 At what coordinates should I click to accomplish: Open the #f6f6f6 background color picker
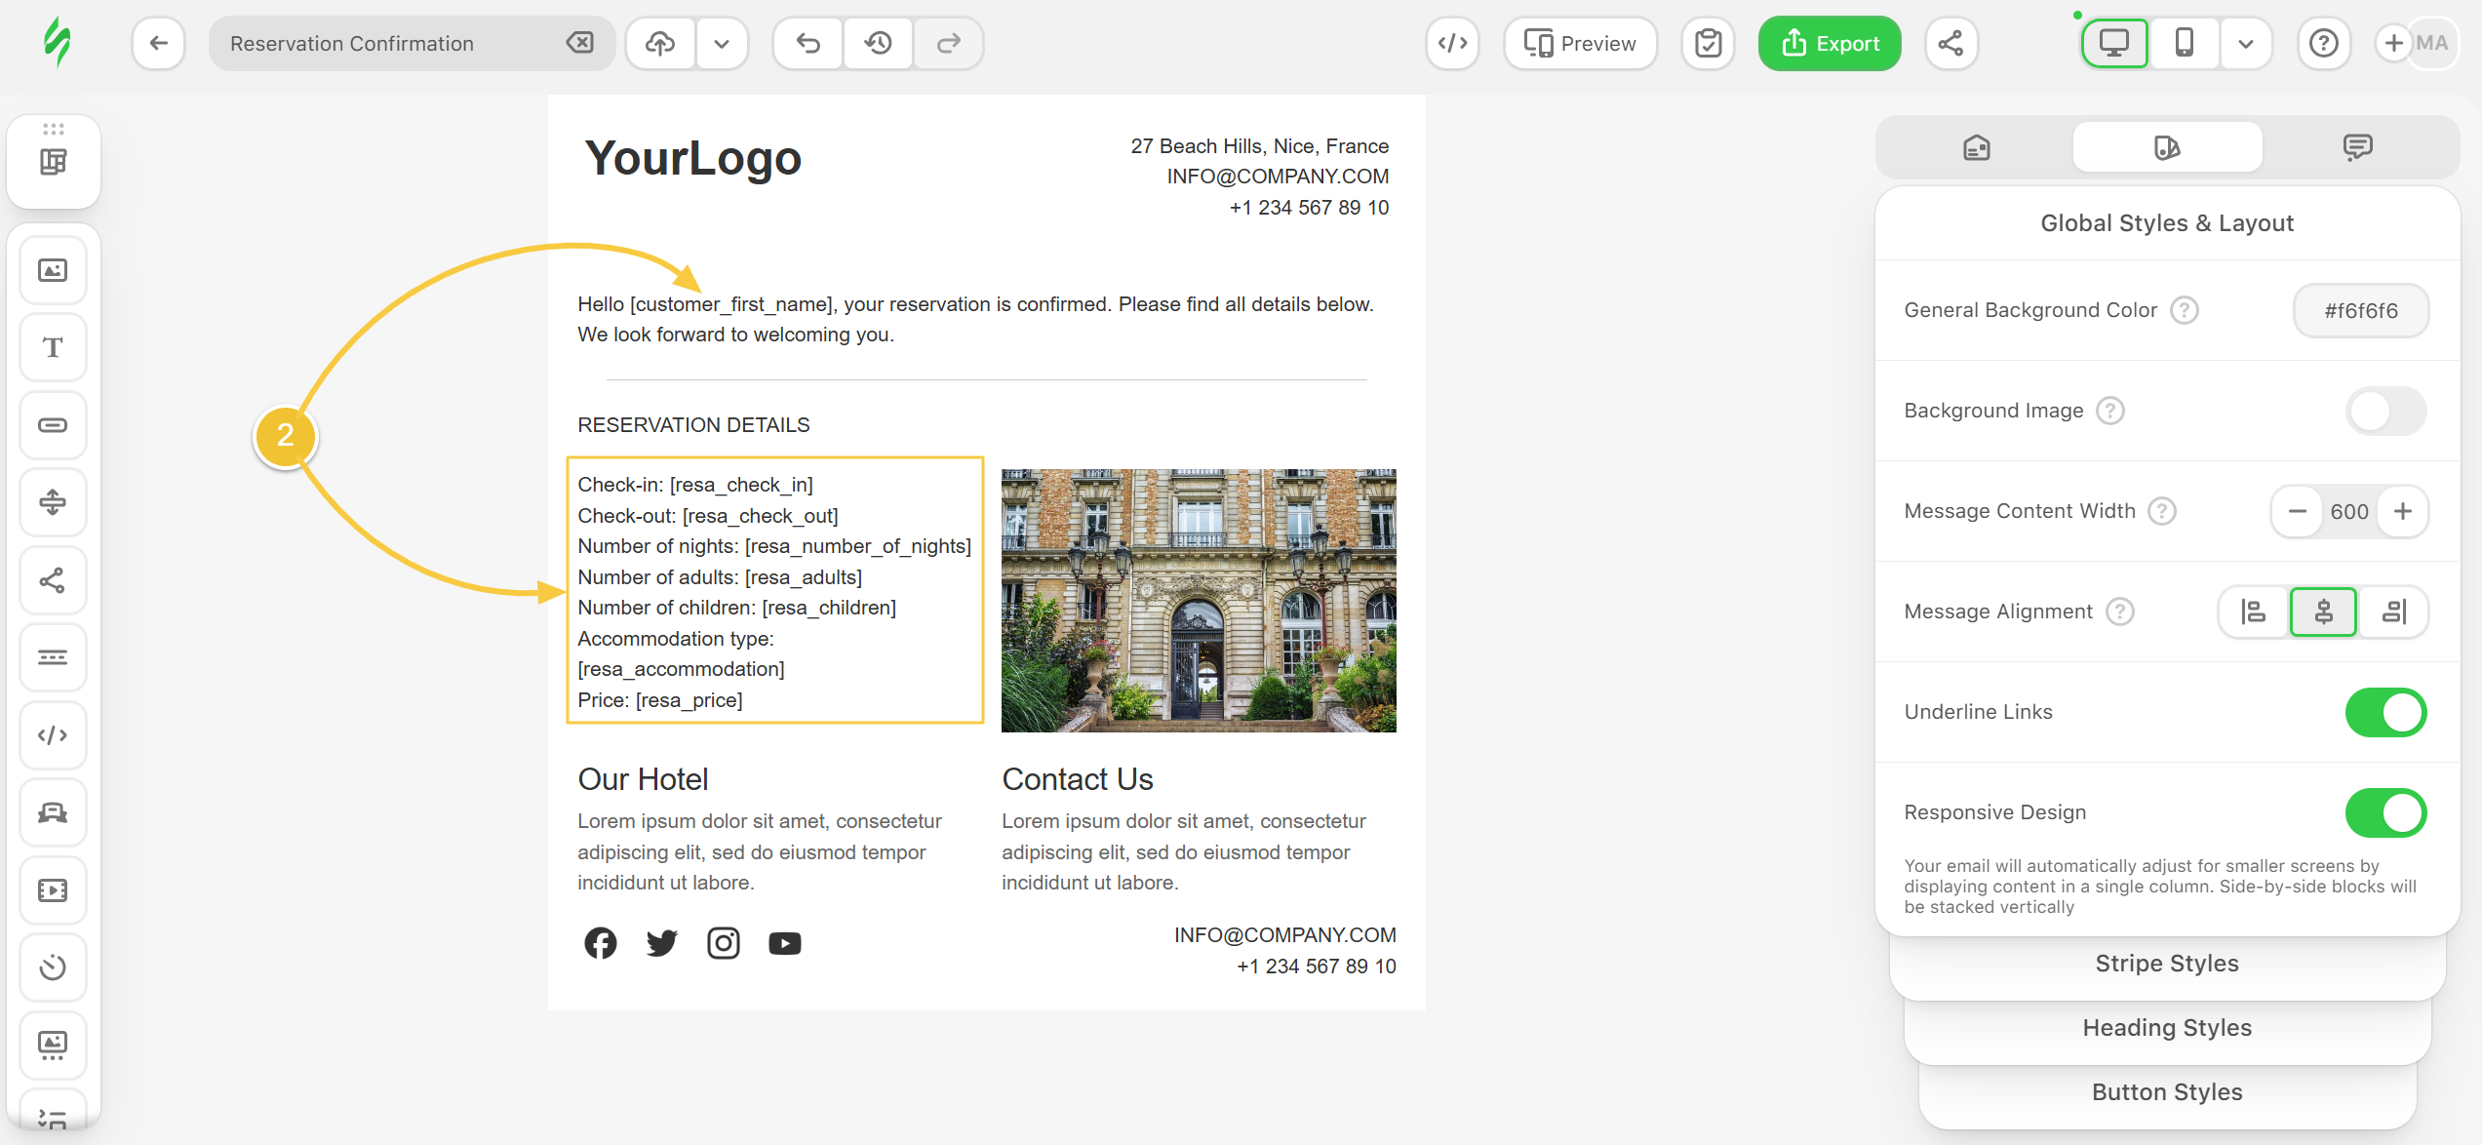click(2361, 310)
